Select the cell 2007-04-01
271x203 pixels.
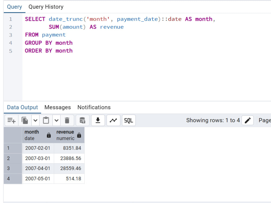coord(38,168)
